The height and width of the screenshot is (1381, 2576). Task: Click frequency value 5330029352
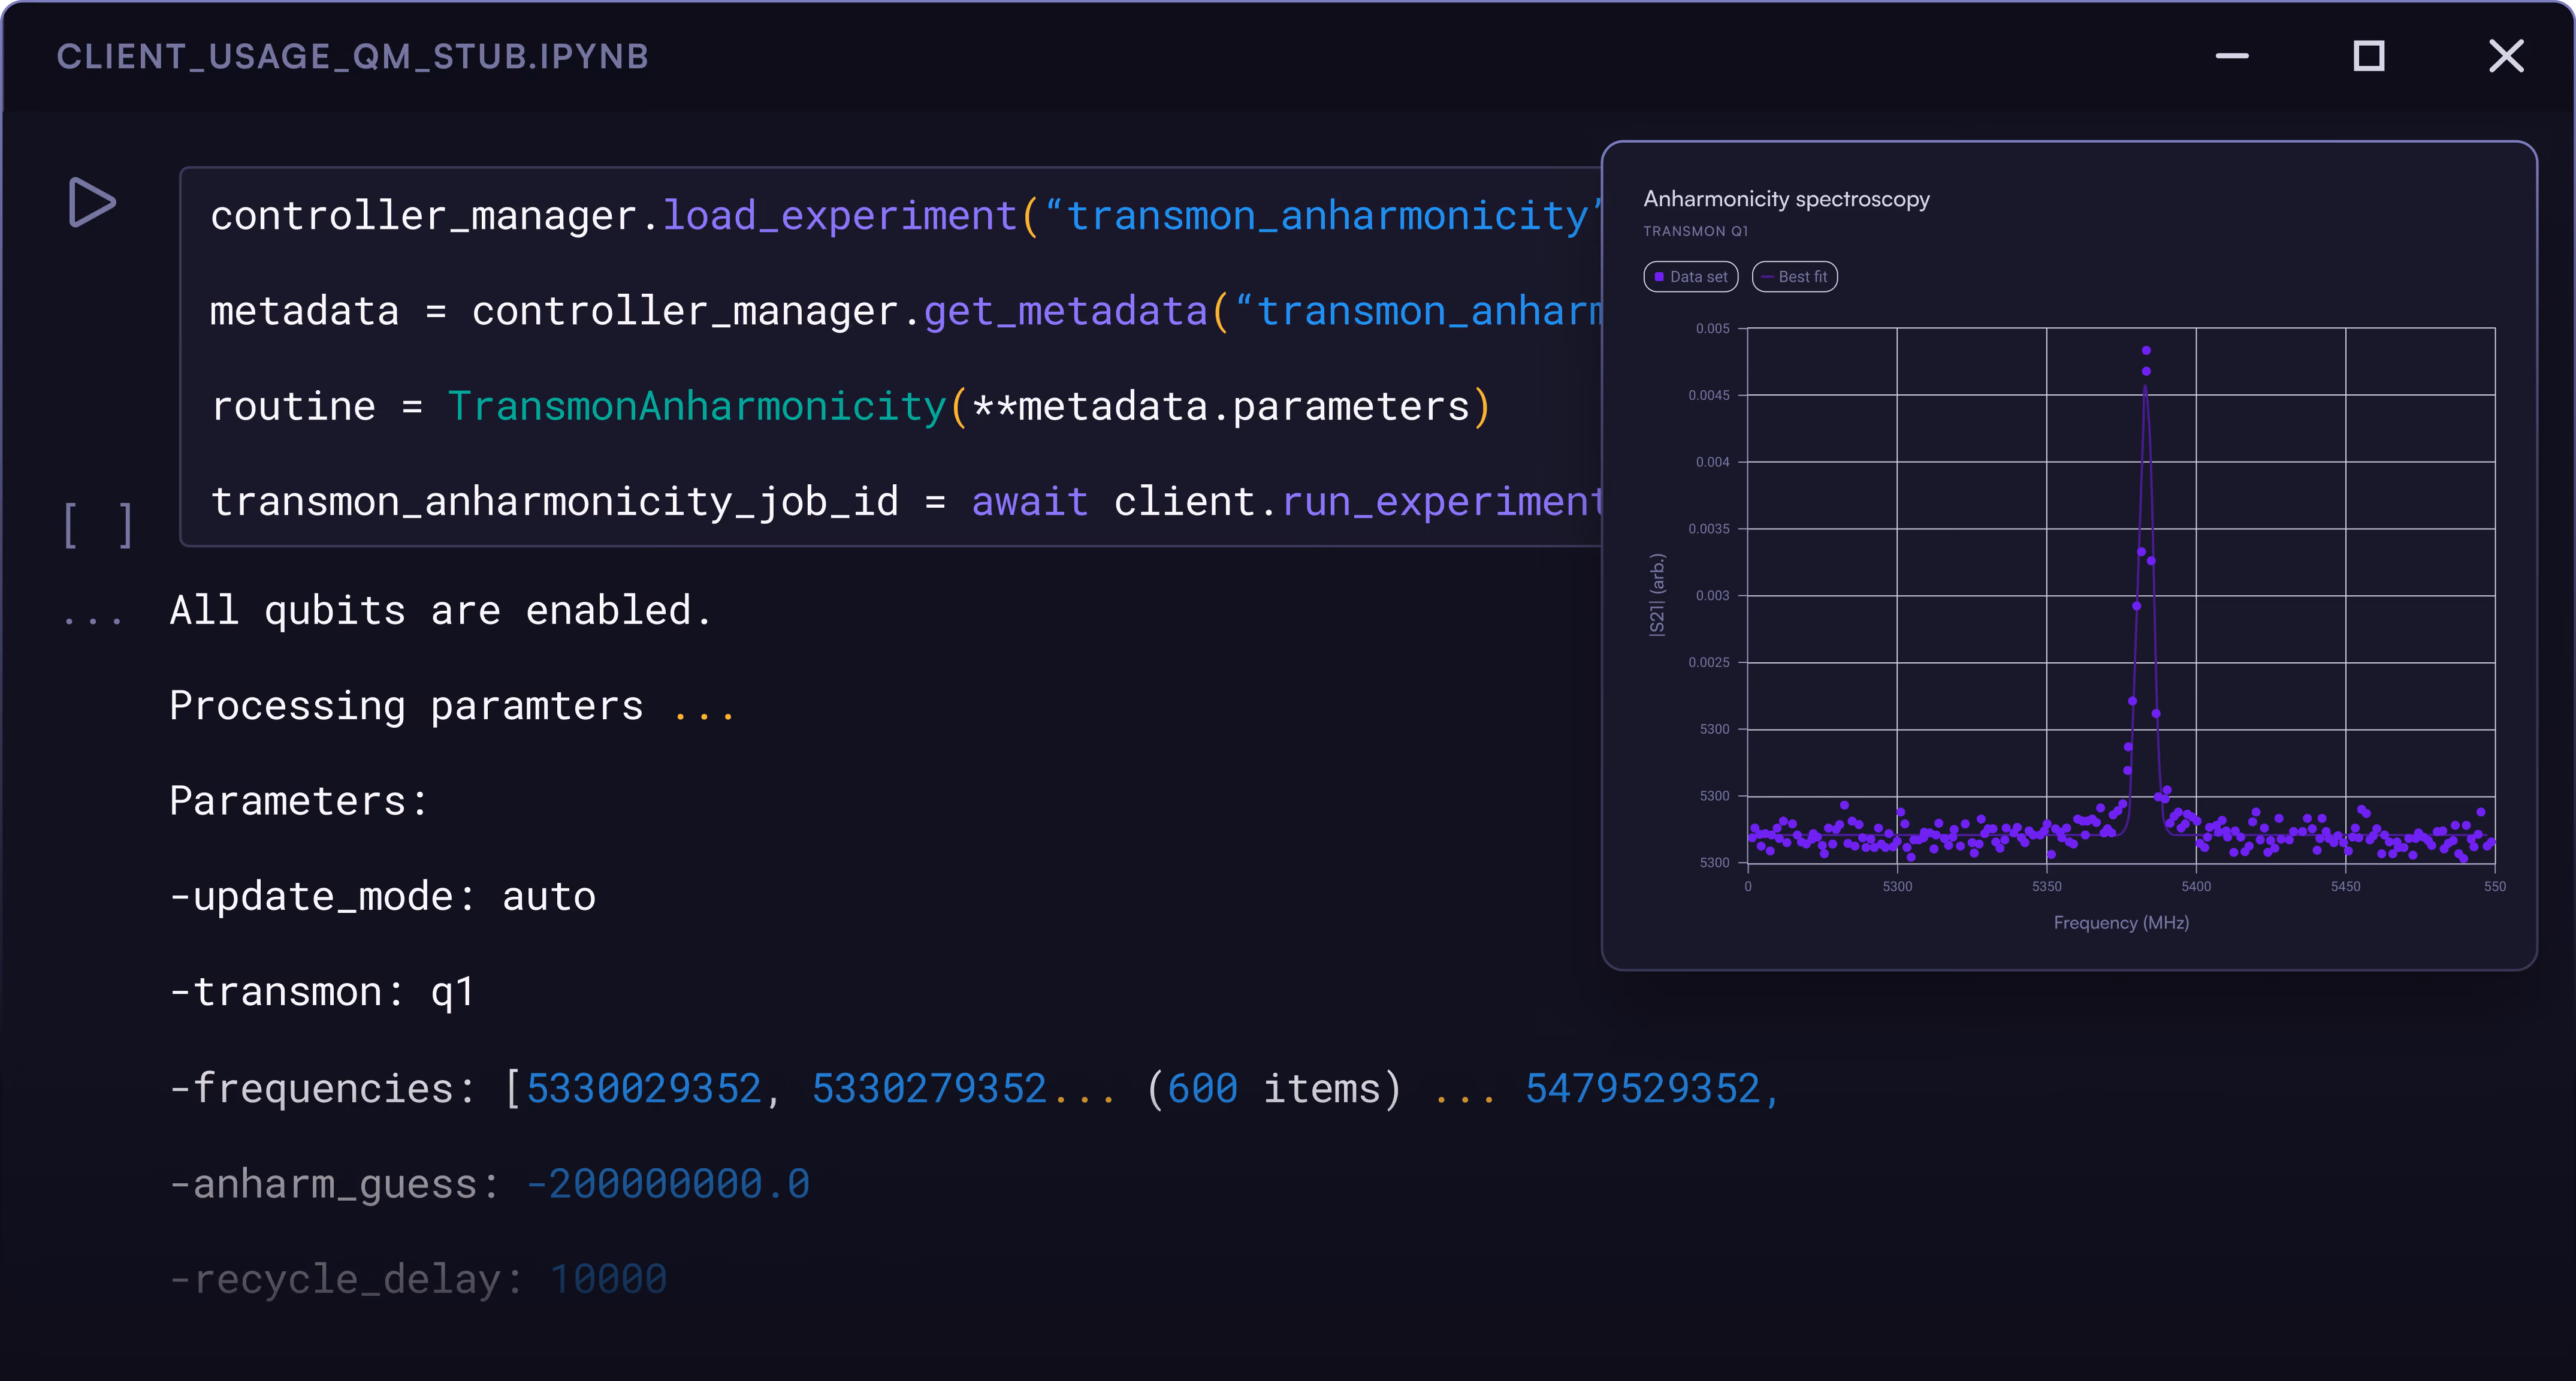coord(644,1089)
